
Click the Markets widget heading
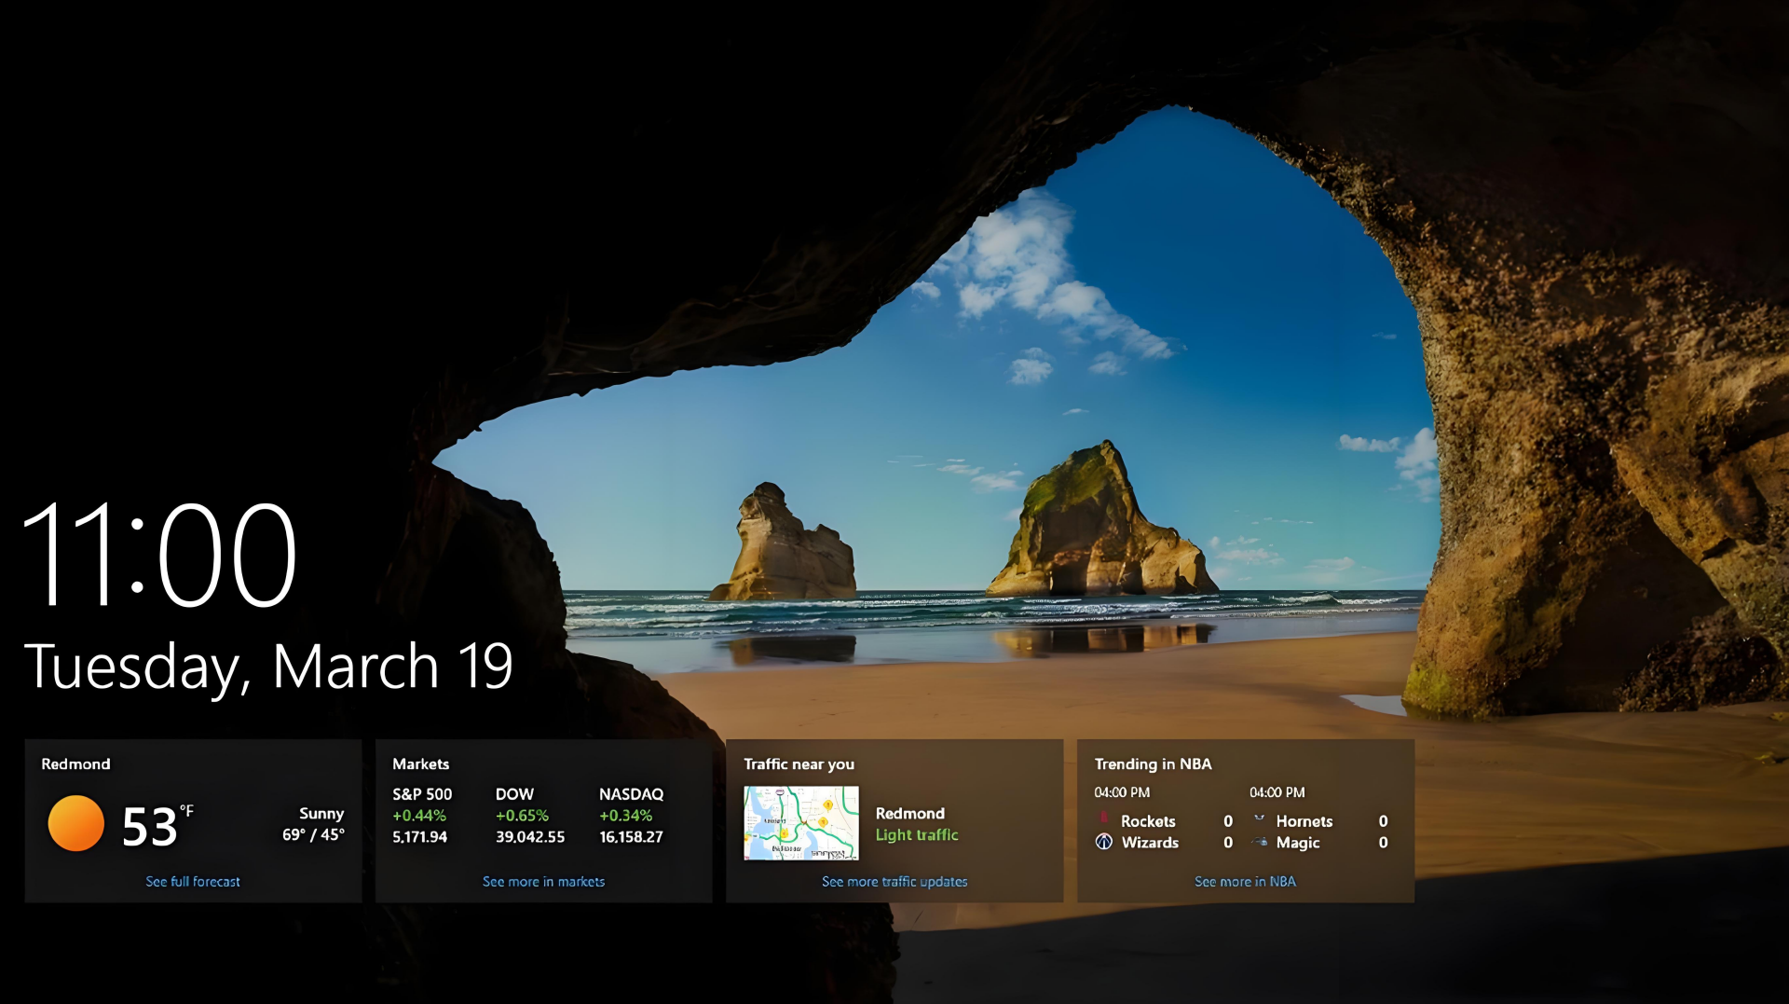pyautogui.click(x=420, y=763)
